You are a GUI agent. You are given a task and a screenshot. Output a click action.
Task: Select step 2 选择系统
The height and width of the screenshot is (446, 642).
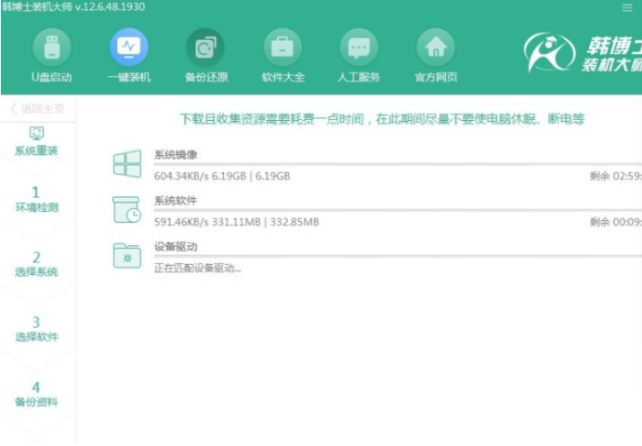click(37, 263)
